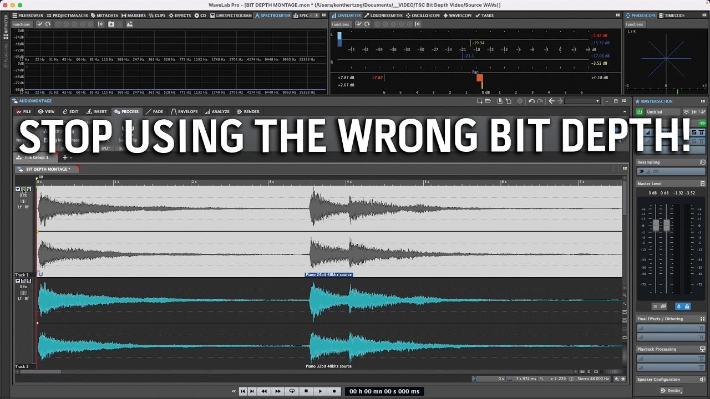The height and width of the screenshot is (399, 710).
Task: Start playback with the play button
Action: point(320,391)
